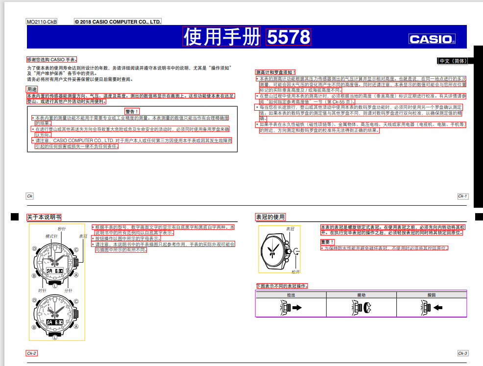Screen dimensions: 483x366
Task: Click the MO2110-CkB document code
Action: pyautogui.click(x=42, y=22)
